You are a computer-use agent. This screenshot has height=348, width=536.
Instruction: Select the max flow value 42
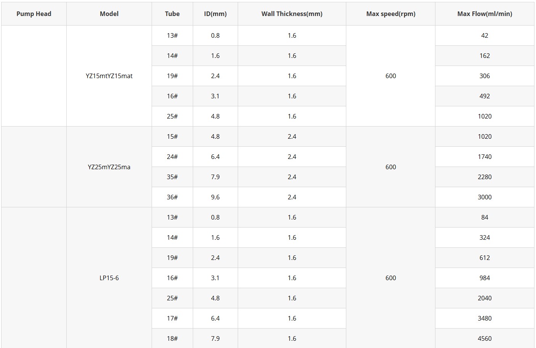(485, 35)
